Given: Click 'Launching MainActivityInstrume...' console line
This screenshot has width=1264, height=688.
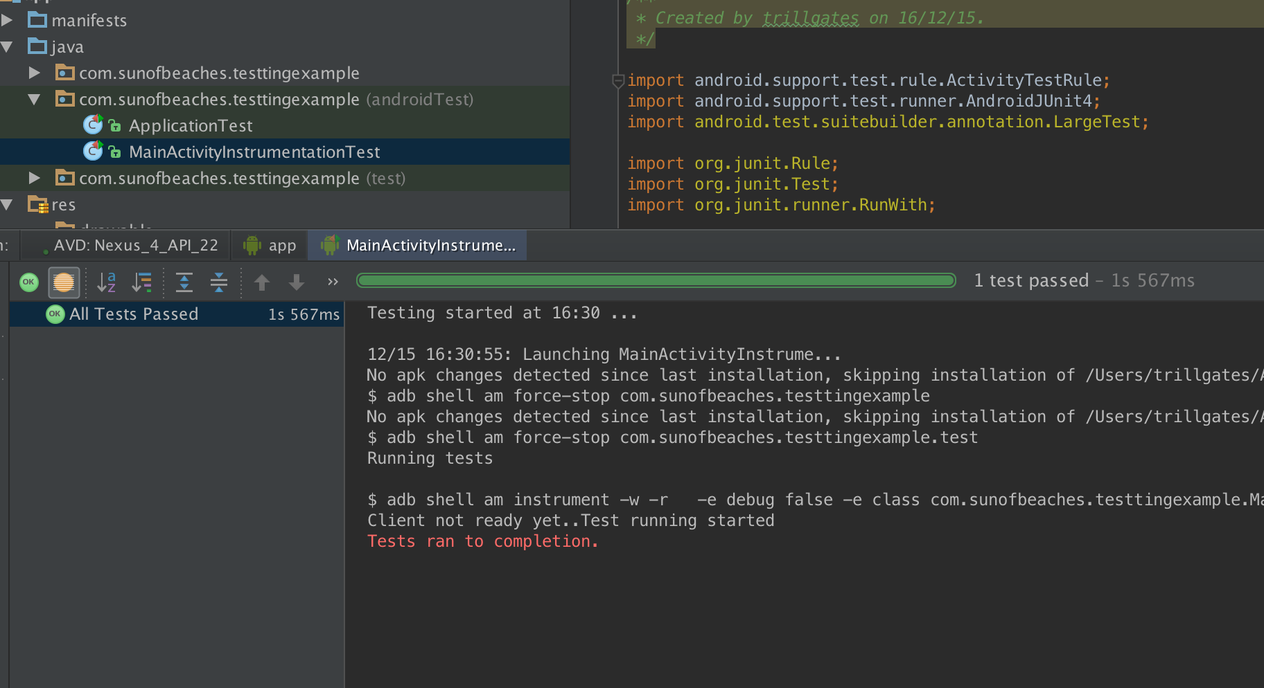Looking at the screenshot, I should point(604,354).
